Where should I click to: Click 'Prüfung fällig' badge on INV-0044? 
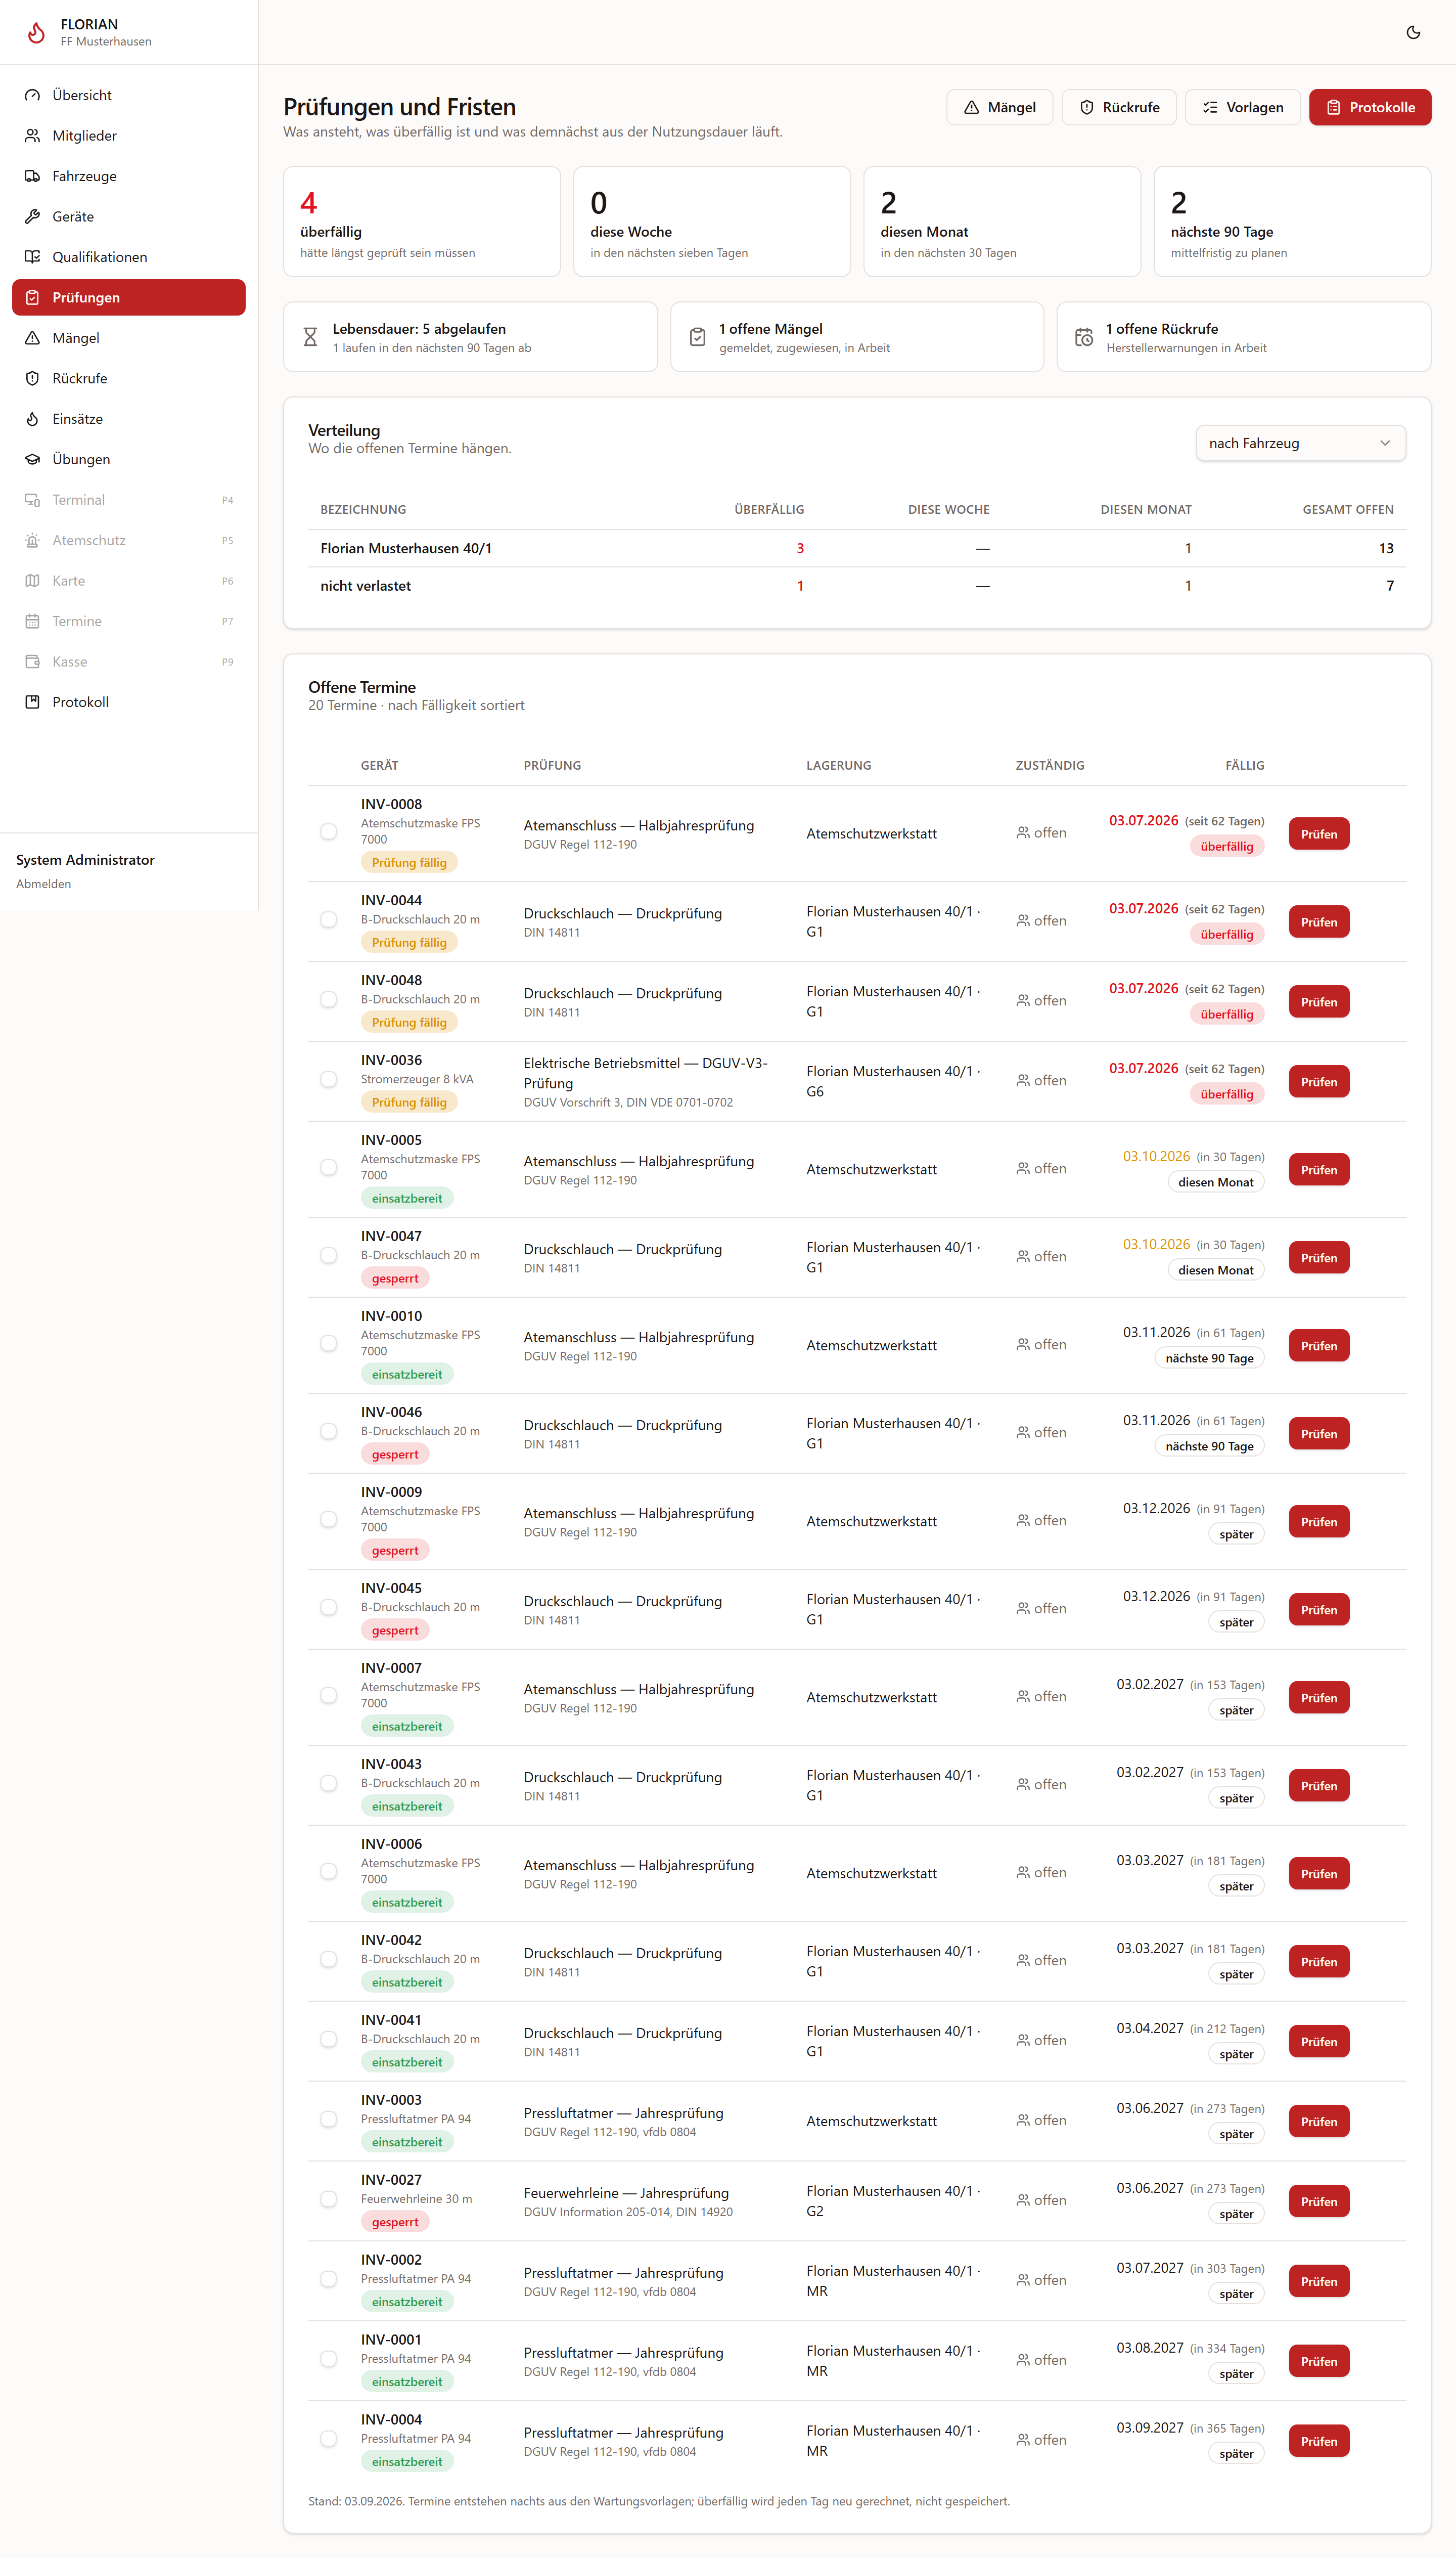pyautogui.click(x=409, y=942)
